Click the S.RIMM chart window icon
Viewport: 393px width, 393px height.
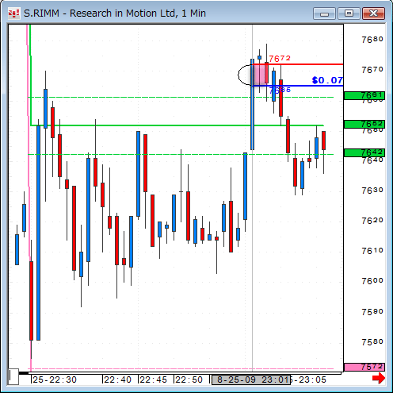pos(13,13)
